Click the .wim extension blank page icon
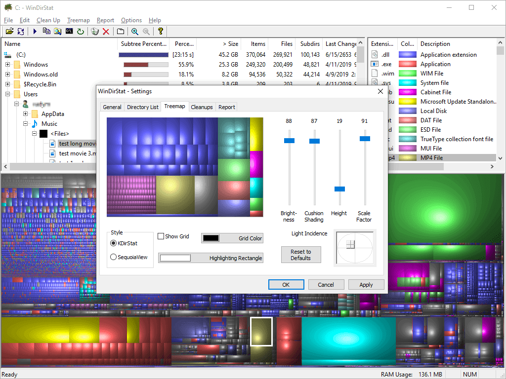 [x=375, y=73]
